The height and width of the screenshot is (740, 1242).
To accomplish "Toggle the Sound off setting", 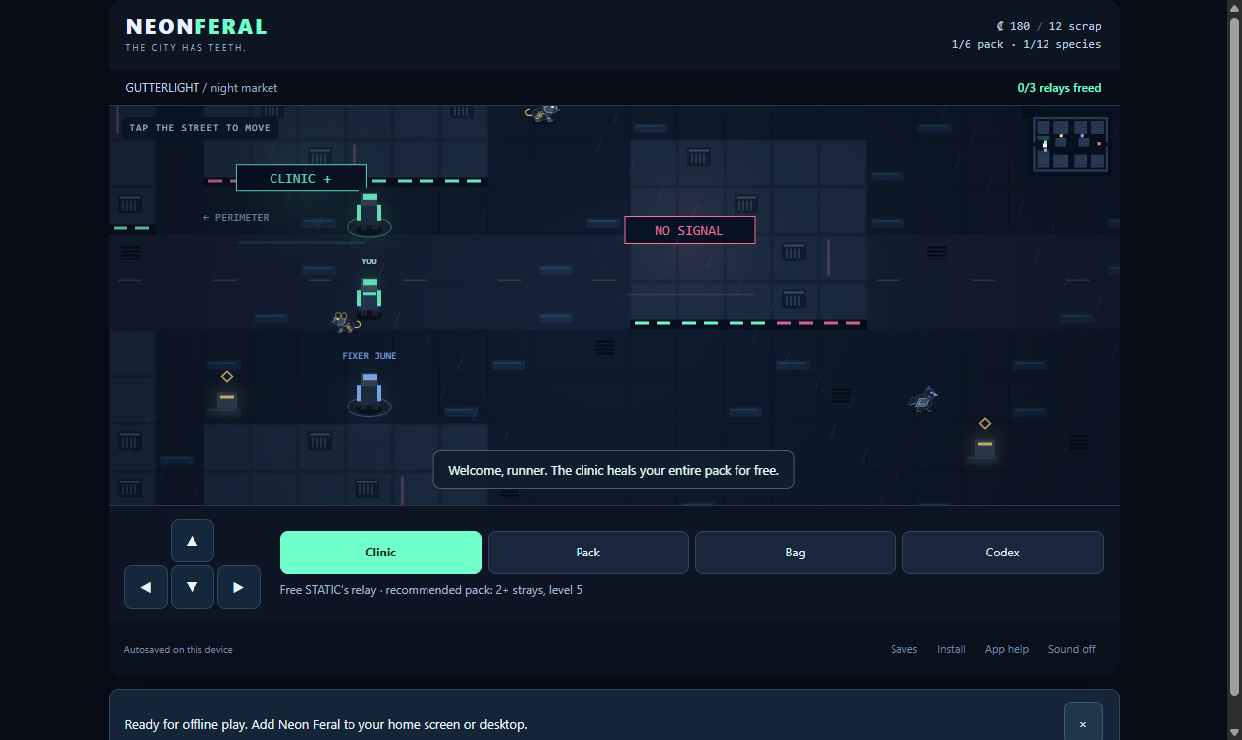I will 1072,649.
